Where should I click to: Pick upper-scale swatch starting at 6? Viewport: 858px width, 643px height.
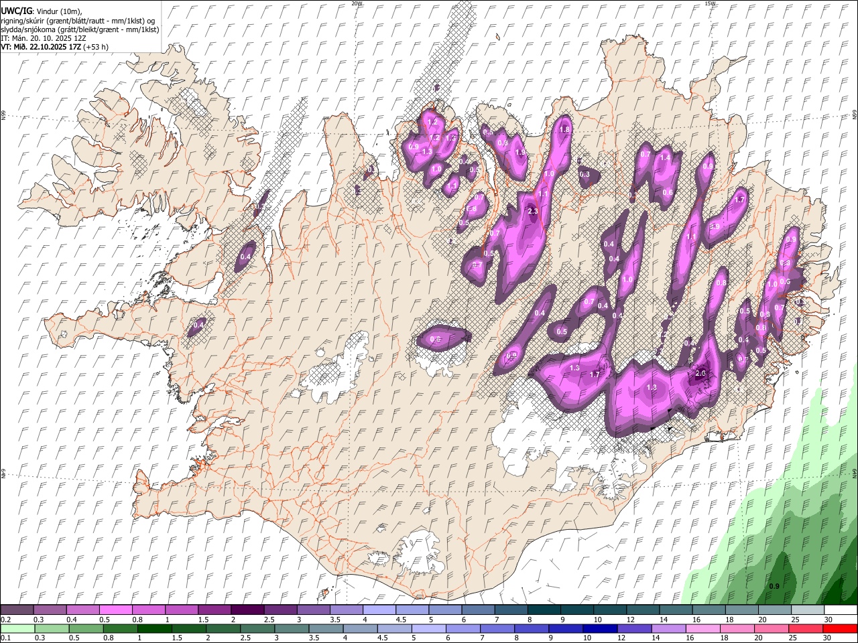[x=478, y=610]
